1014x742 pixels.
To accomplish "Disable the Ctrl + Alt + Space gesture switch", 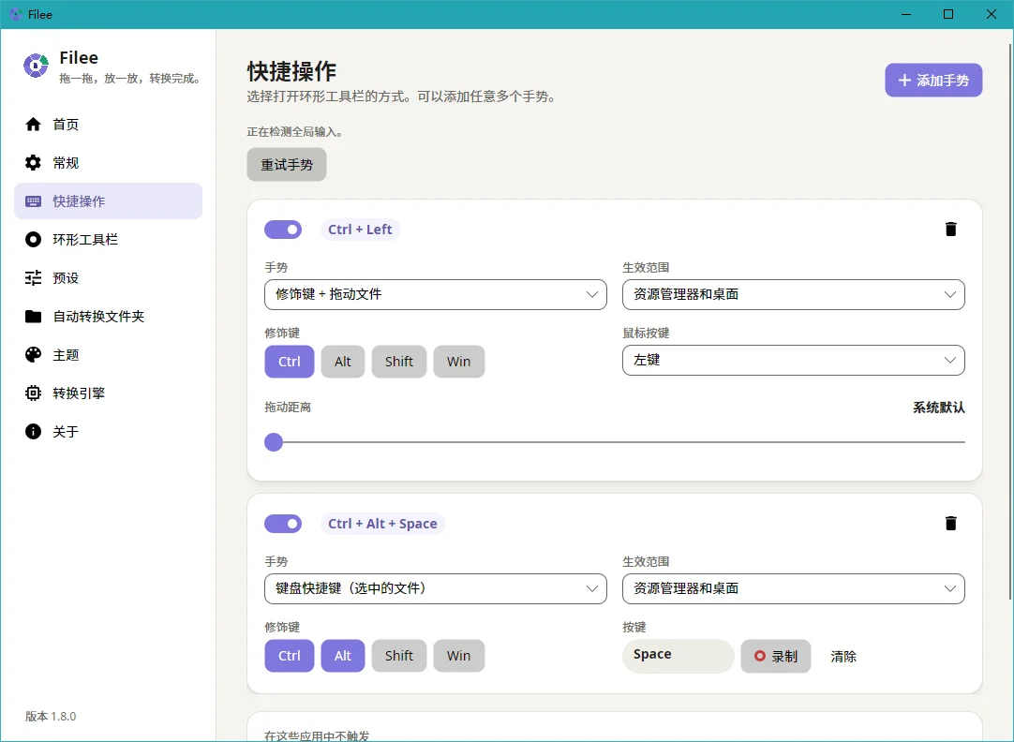I will pos(283,524).
